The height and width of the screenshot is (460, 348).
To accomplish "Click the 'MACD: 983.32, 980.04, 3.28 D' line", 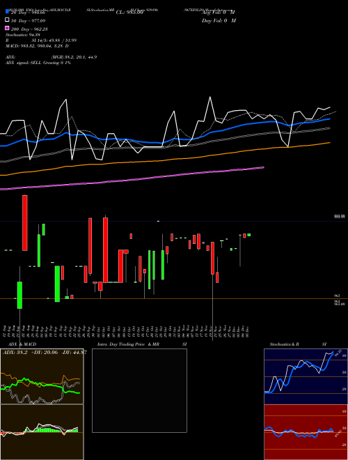I will pyautogui.click(x=37, y=46).
